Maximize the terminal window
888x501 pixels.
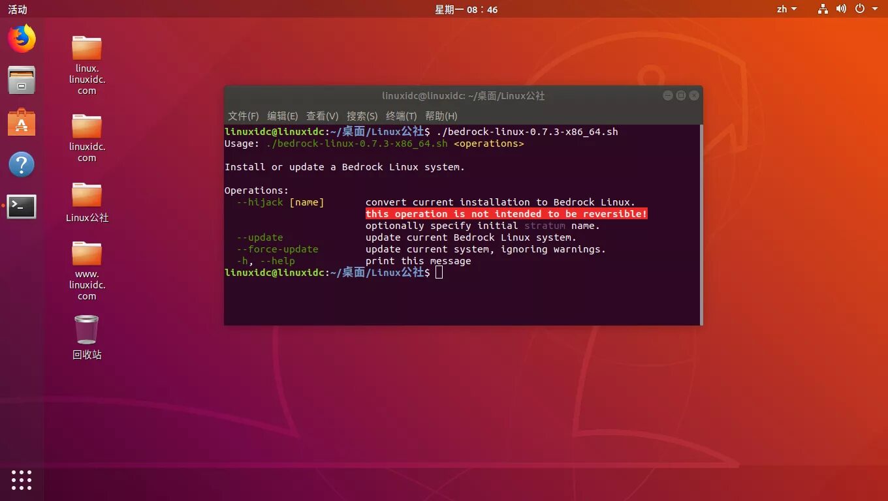pos(680,95)
